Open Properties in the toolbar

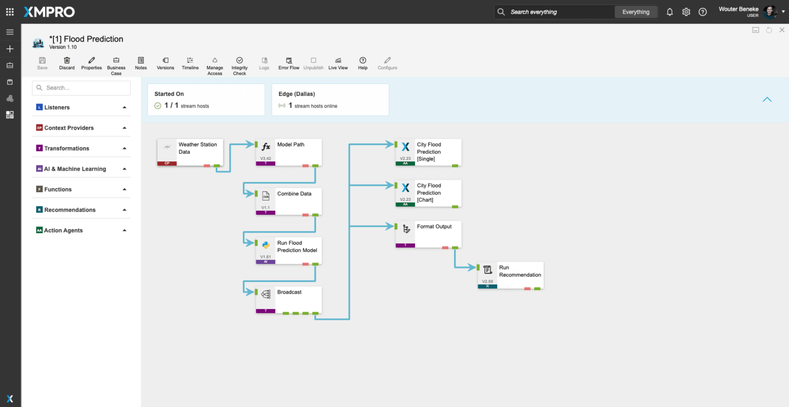pyautogui.click(x=91, y=61)
